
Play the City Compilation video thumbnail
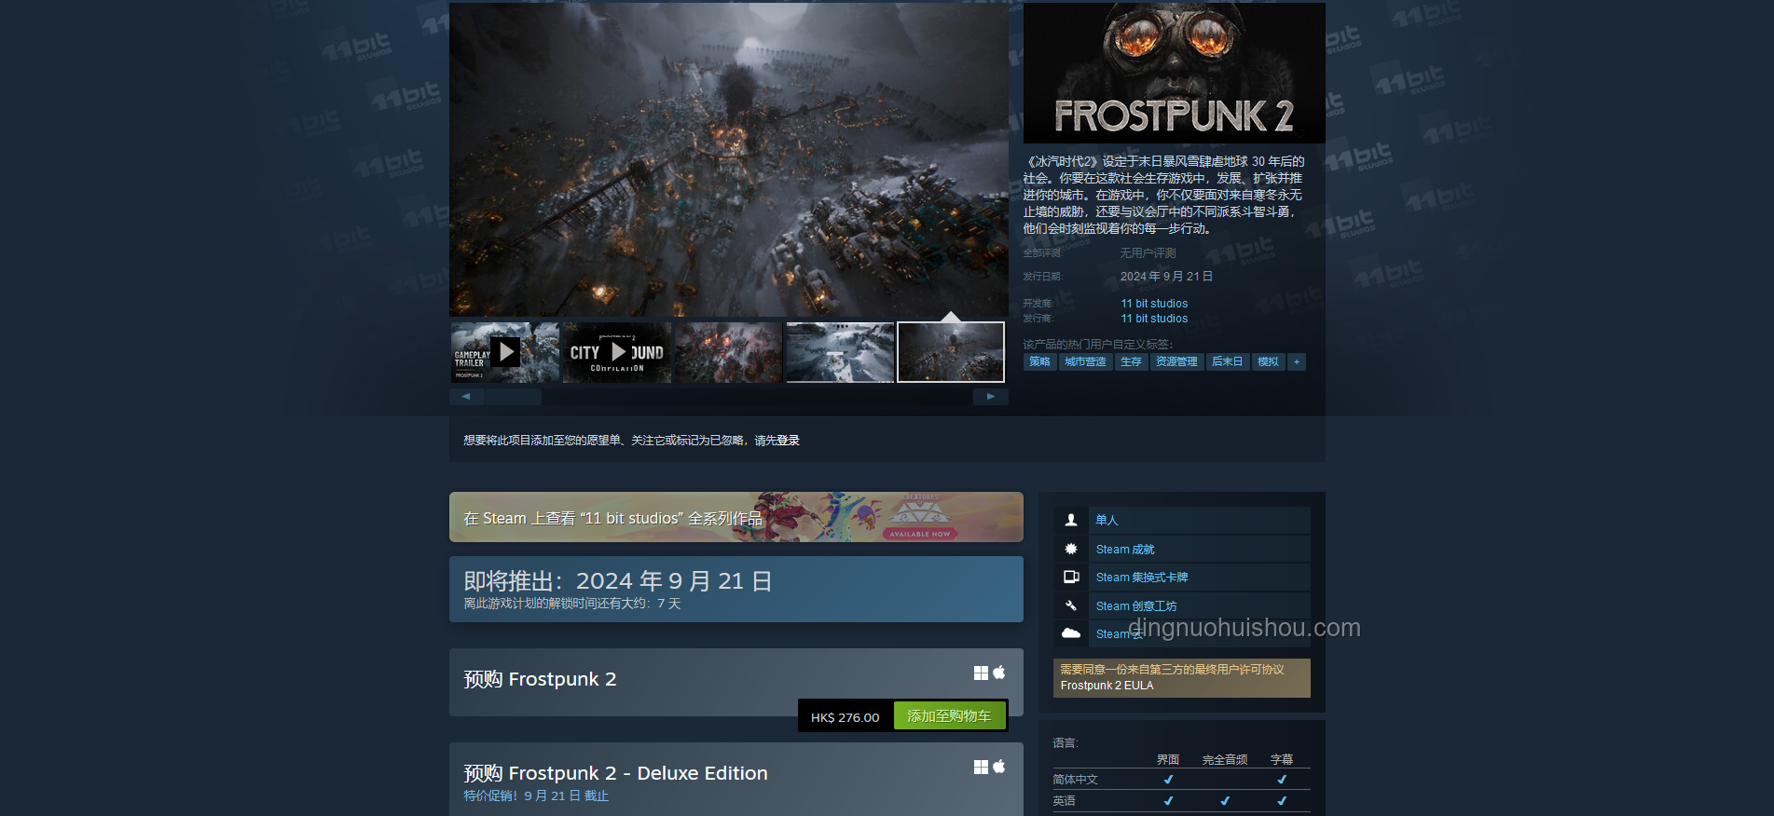click(616, 352)
